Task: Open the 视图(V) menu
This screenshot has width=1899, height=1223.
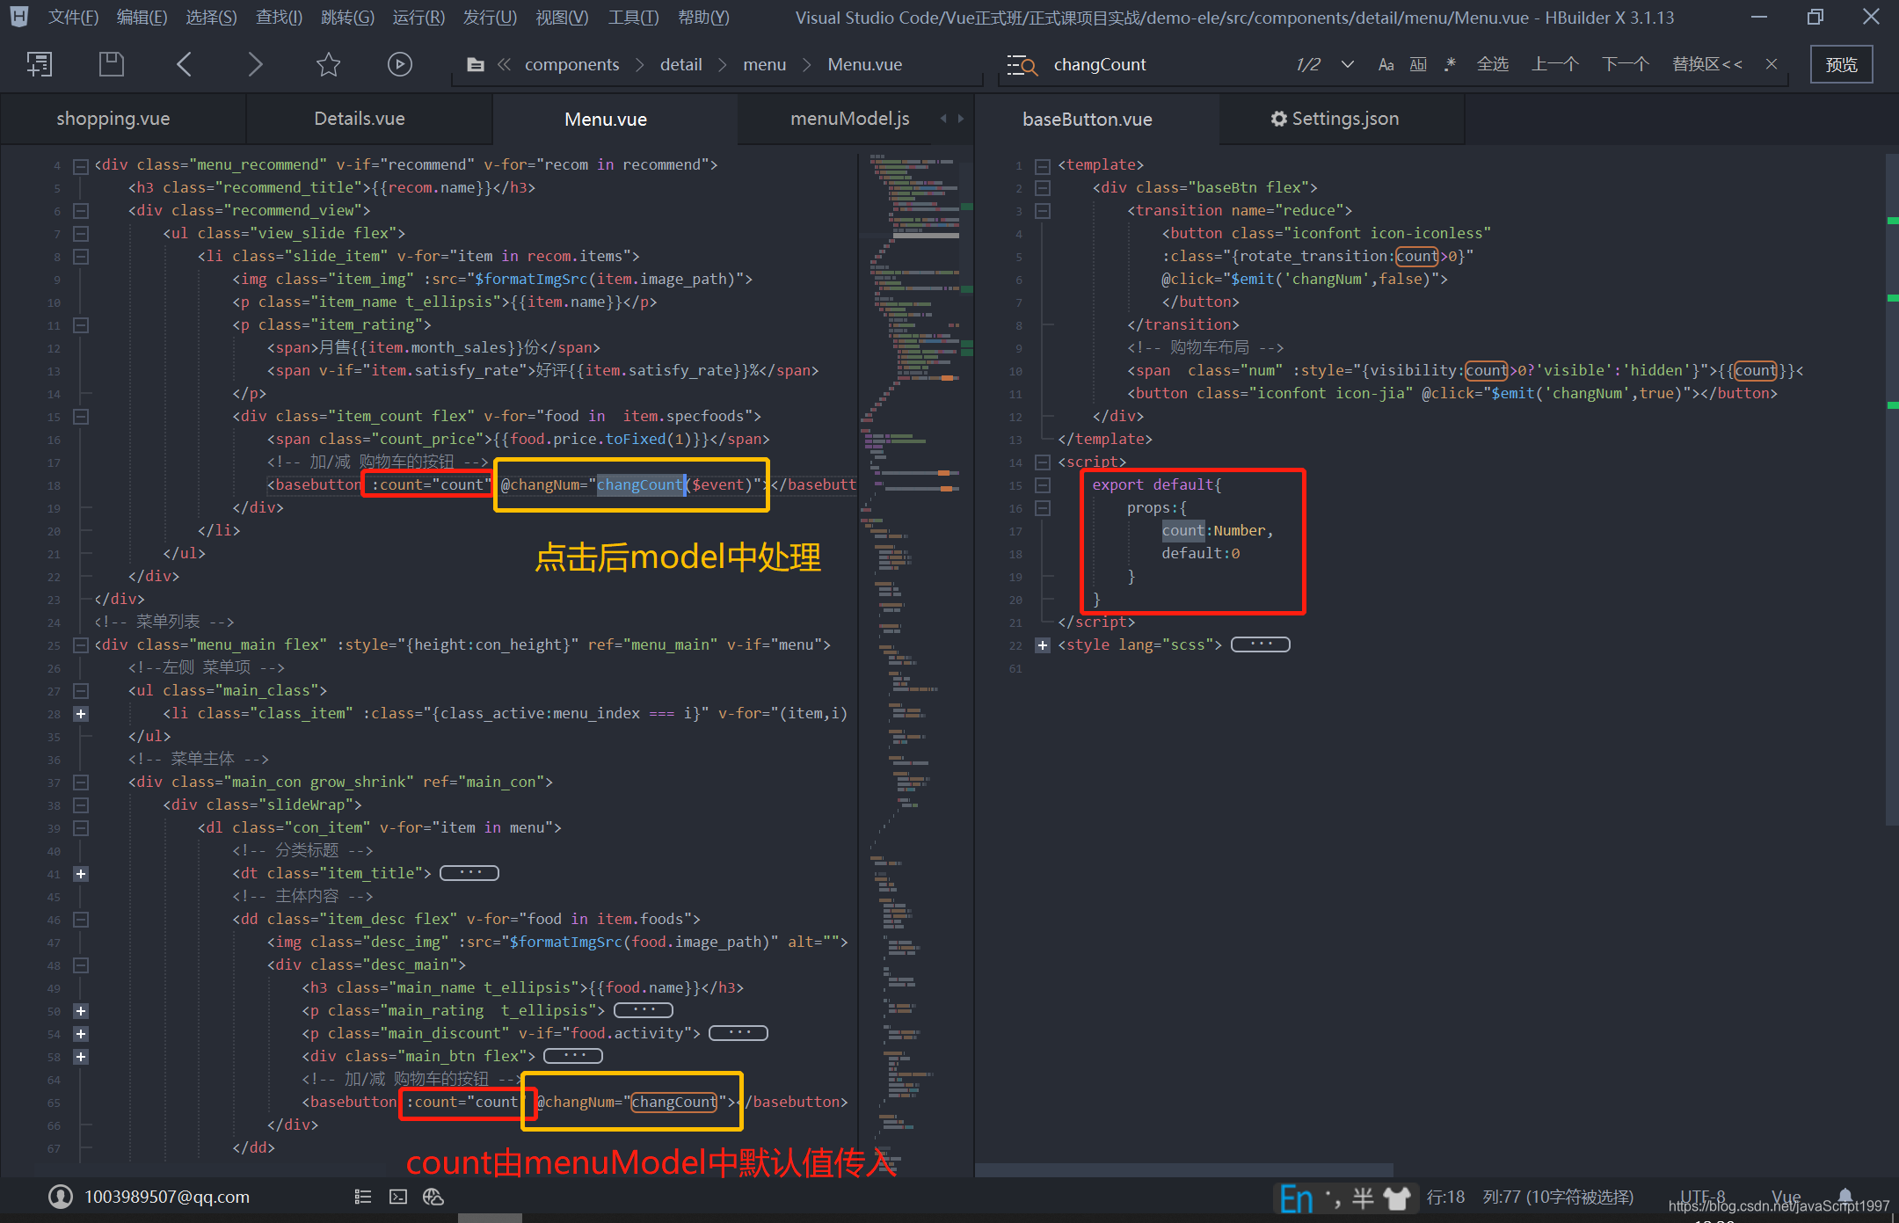Action: [x=562, y=17]
